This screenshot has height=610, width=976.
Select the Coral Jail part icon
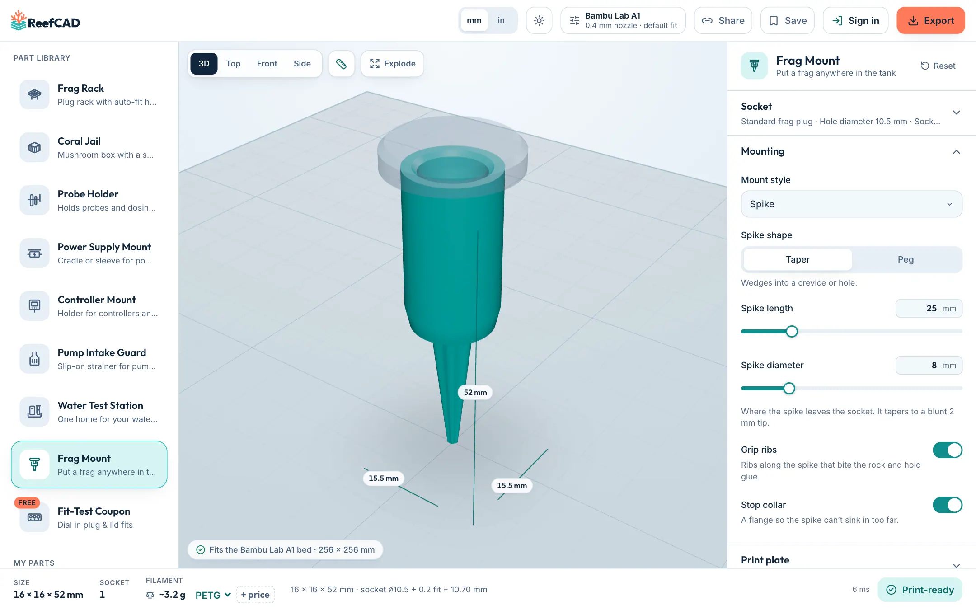[34, 147]
